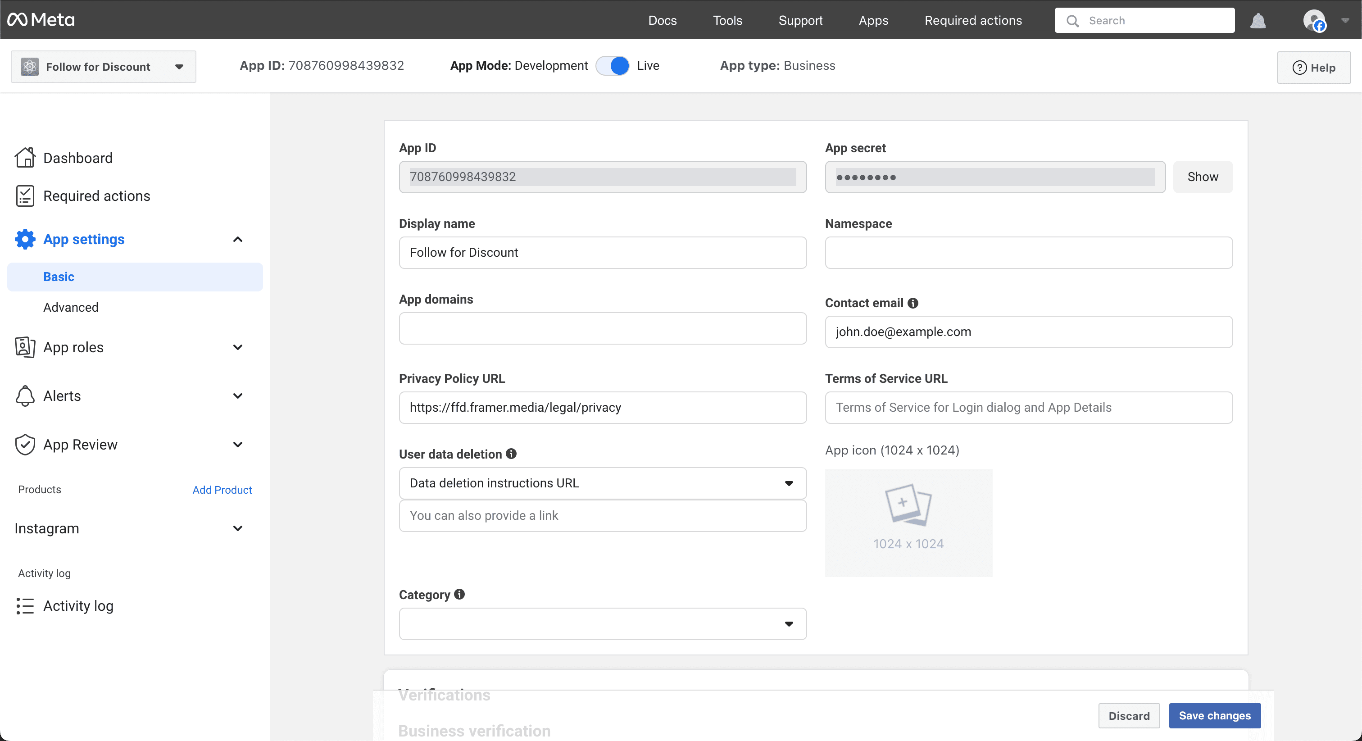1362x741 pixels.
Task: Click the Activity log list icon
Action: click(x=25, y=605)
